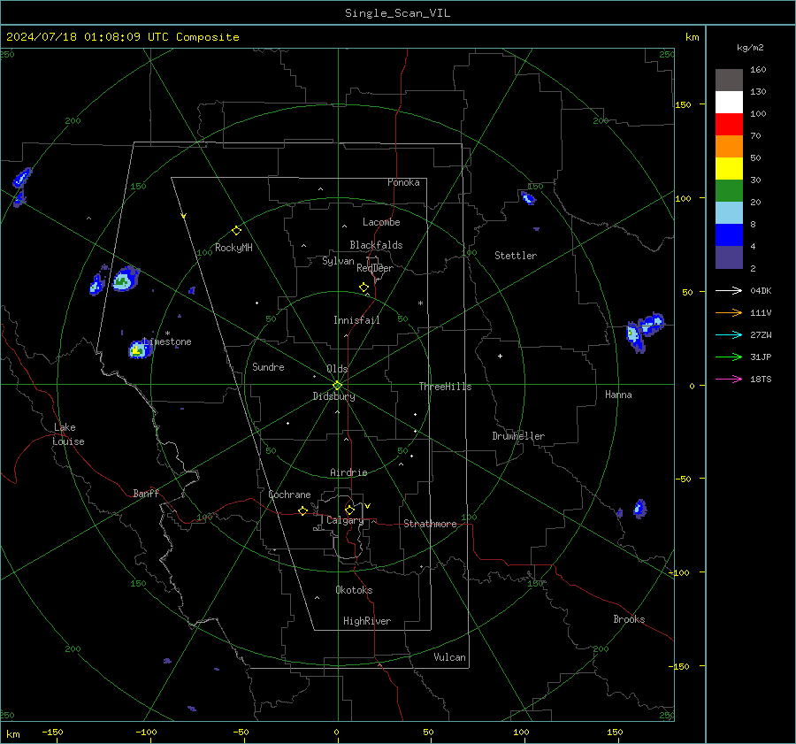Image resolution: width=796 pixels, height=744 pixels.
Task: Select the gray 130-160 color swatch
Action: 729,81
